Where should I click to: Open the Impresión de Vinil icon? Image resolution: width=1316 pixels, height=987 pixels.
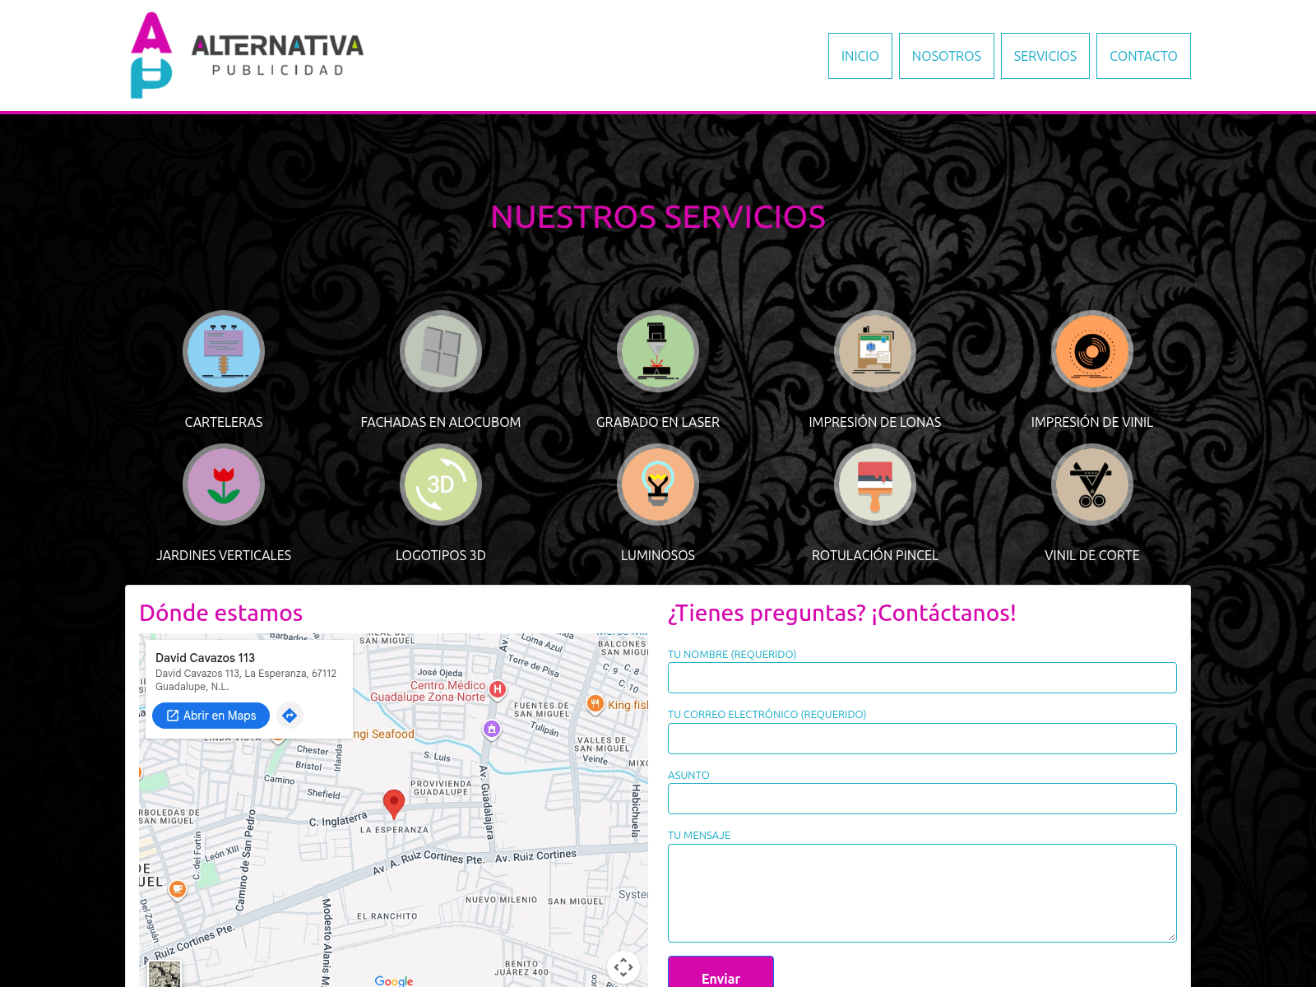[1092, 351]
